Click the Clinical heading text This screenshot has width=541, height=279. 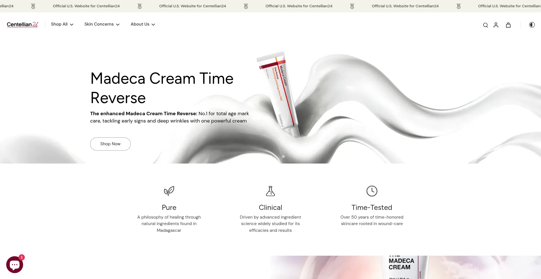[x=270, y=207]
